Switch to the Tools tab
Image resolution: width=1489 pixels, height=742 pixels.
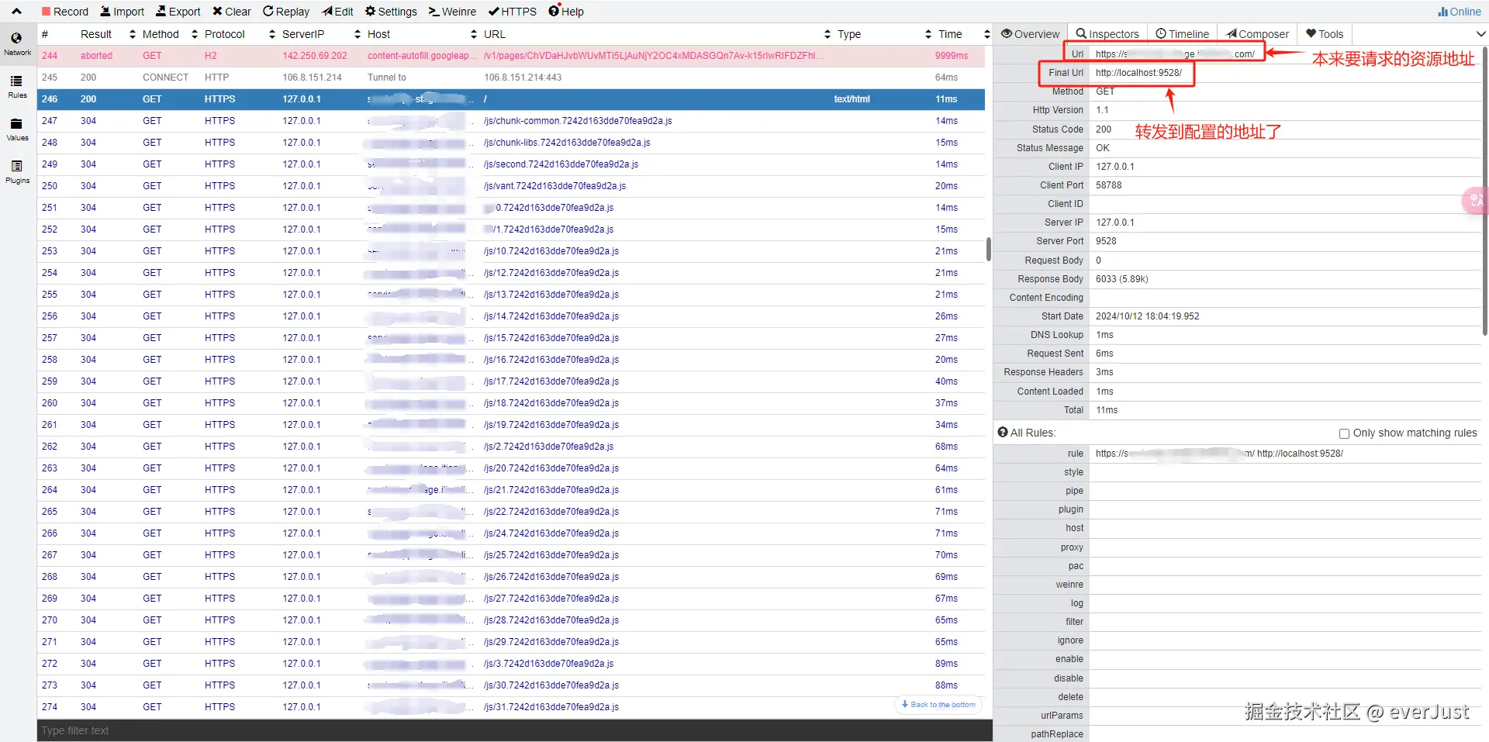pos(1325,34)
